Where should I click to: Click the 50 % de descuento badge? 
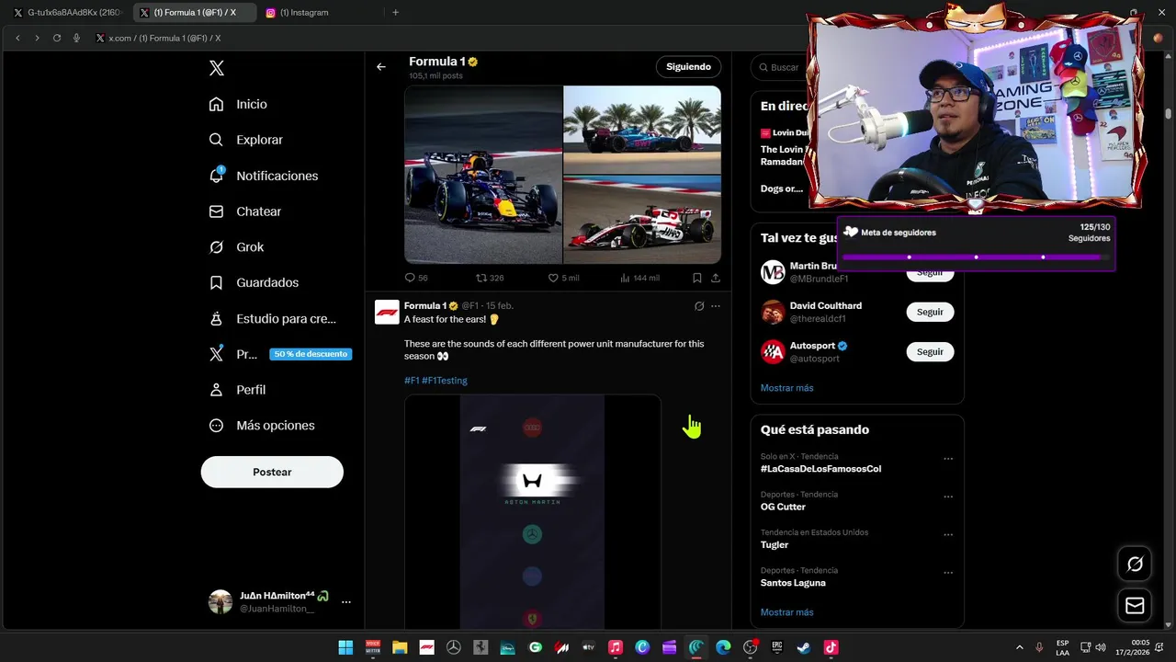pyautogui.click(x=311, y=354)
